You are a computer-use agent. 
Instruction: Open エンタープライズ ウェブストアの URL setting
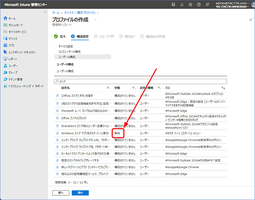86,140
